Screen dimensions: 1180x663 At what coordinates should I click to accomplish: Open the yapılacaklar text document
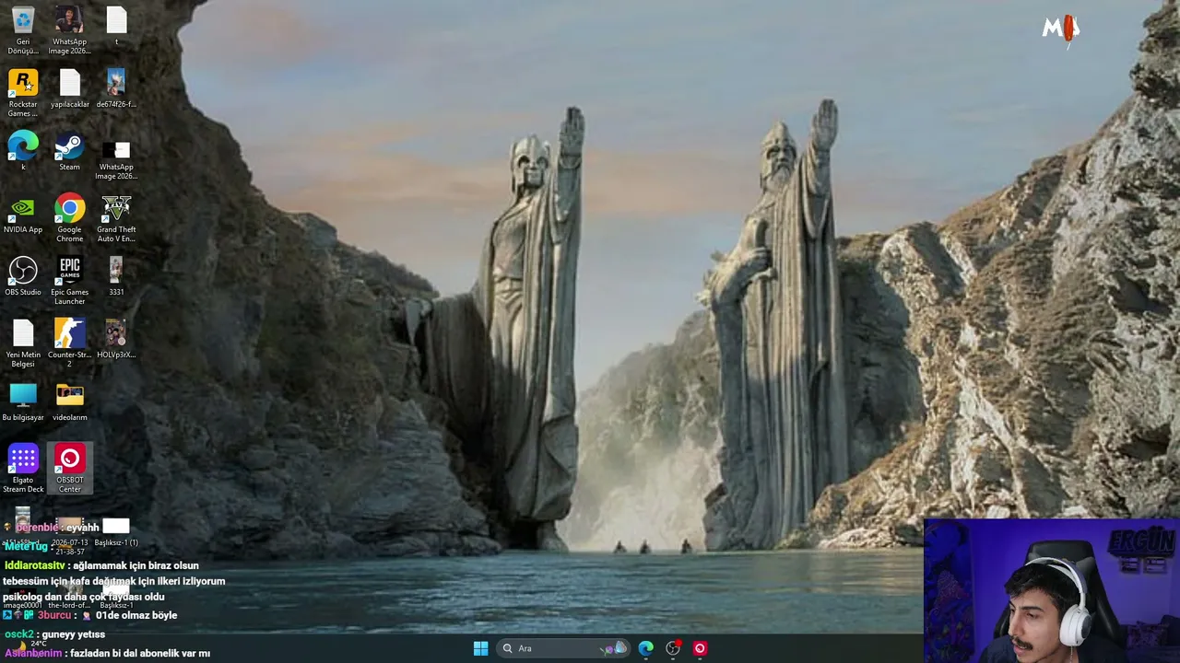click(70, 89)
